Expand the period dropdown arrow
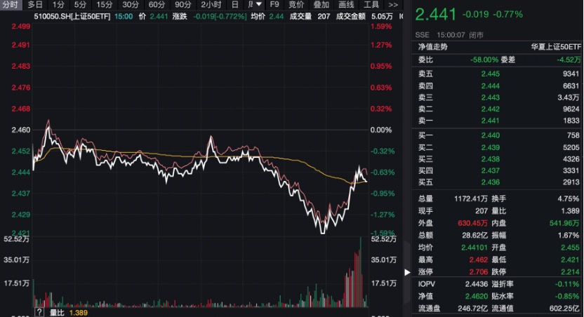584x317 pixels. click(259, 4)
